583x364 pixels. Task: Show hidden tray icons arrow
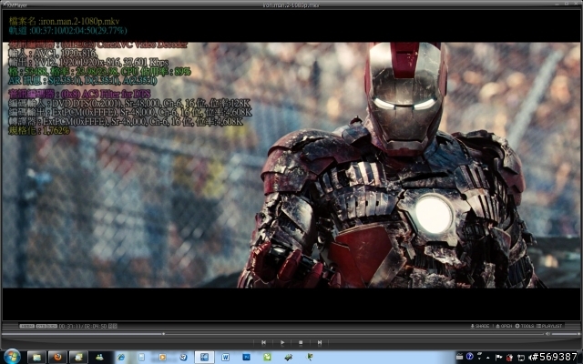pyautogui.click(x=488, y=358)
